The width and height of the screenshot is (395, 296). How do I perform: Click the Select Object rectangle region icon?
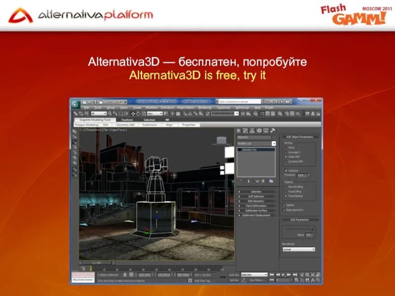tap(120, 114)
